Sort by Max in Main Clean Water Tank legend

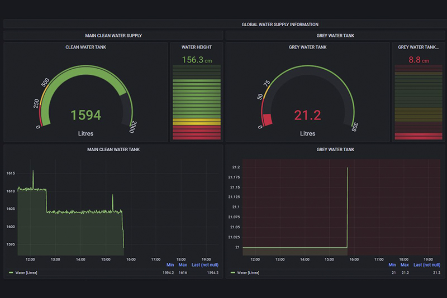tap(183, 265)
